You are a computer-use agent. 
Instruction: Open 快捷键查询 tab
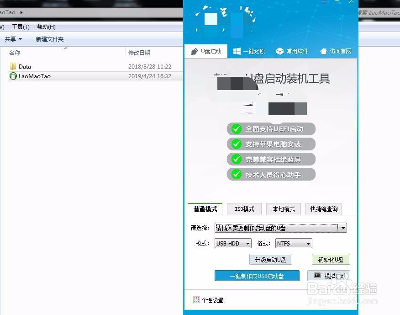(324, 209)
